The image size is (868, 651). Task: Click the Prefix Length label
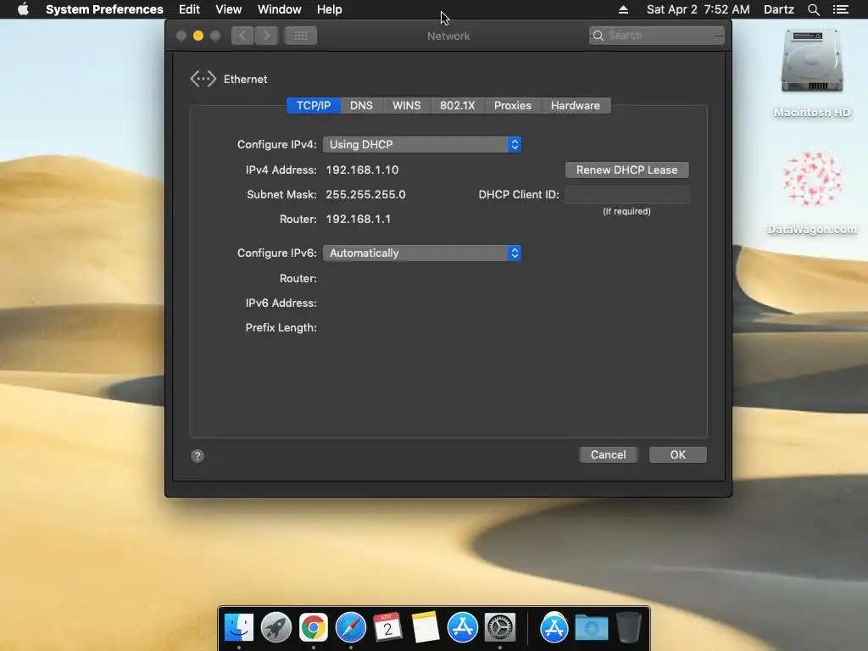coord(281,328)
